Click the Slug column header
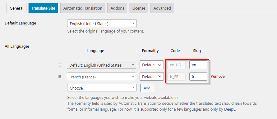The image size is (277, 119). point(197,51)
